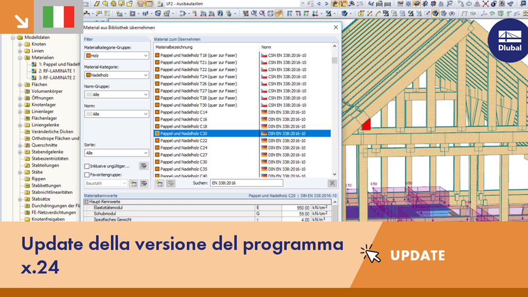
Task: Open the Sorte dropdown
Action: 117,153
